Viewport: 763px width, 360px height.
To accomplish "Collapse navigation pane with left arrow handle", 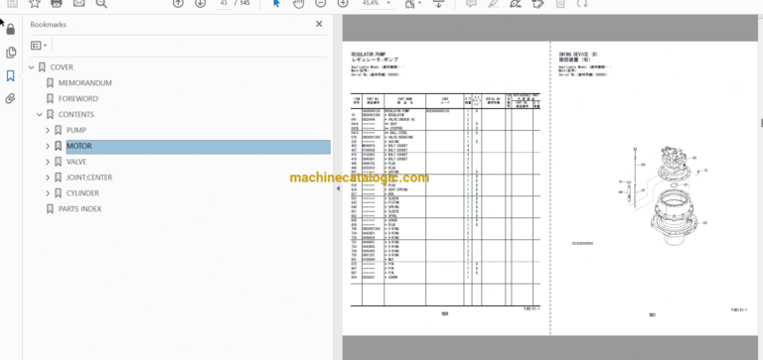I will [x=338, y=188].
